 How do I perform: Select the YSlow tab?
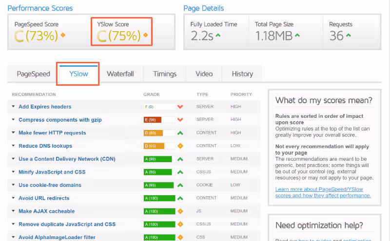[78, 74]
